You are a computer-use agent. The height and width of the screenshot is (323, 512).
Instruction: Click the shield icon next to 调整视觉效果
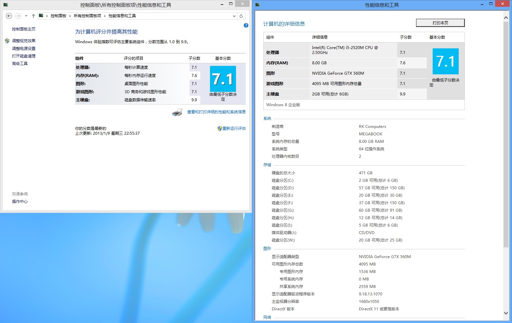7,41
